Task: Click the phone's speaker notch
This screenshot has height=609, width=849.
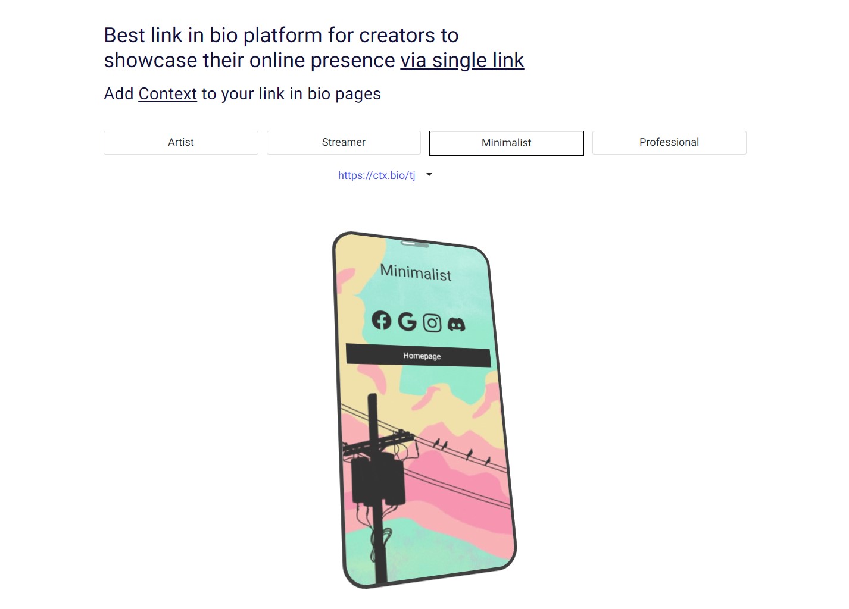Action: tap(415, 243)
